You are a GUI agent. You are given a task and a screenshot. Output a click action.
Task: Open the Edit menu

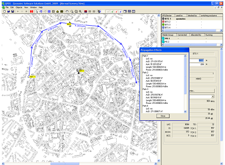(12, 7)
